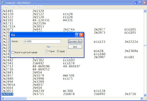This screenshot has height=101, width=147.
Task: Minimize the crossref Notepad window
Action: (136, 3)
